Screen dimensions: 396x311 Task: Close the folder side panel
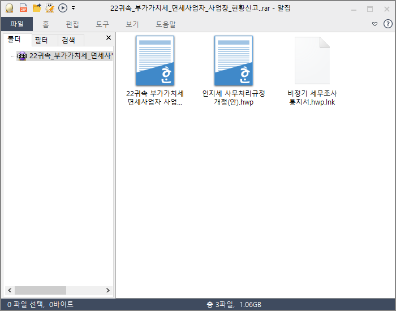[109, 38]
